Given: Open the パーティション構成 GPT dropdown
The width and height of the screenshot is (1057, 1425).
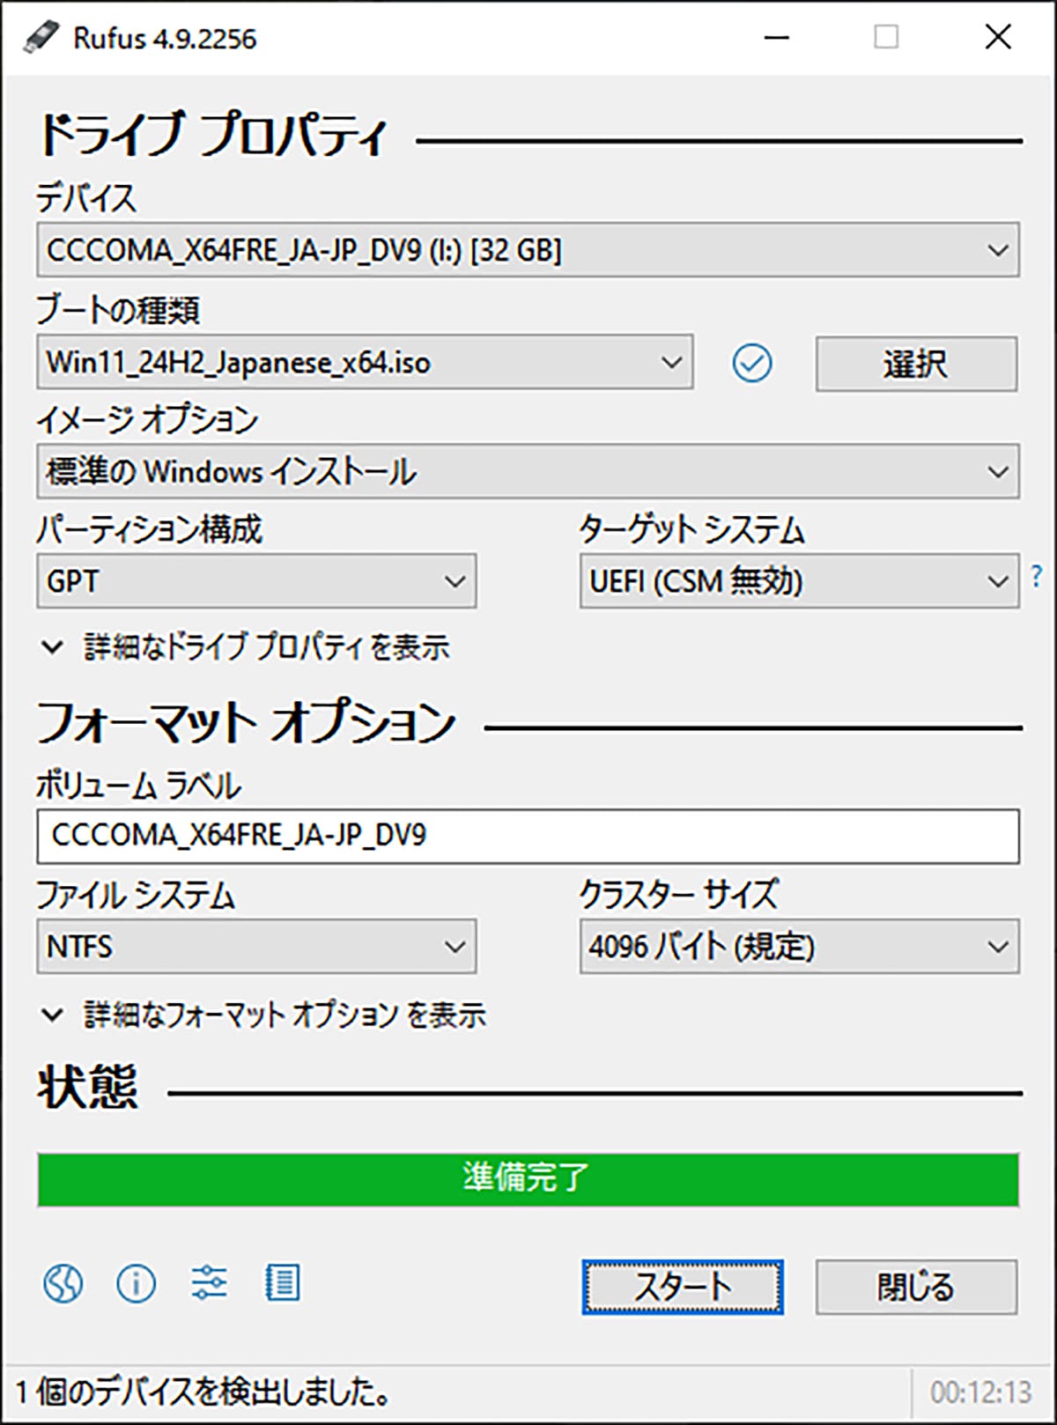Looking at the screenshot, I should [x=256, y=581].
